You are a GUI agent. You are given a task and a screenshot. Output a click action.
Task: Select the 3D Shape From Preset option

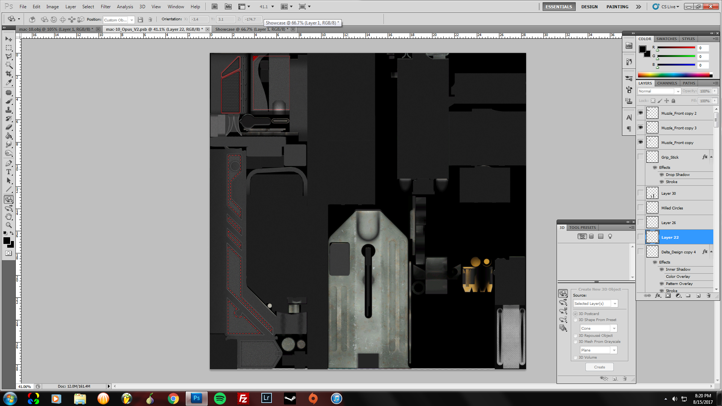(x=575, y=320)
